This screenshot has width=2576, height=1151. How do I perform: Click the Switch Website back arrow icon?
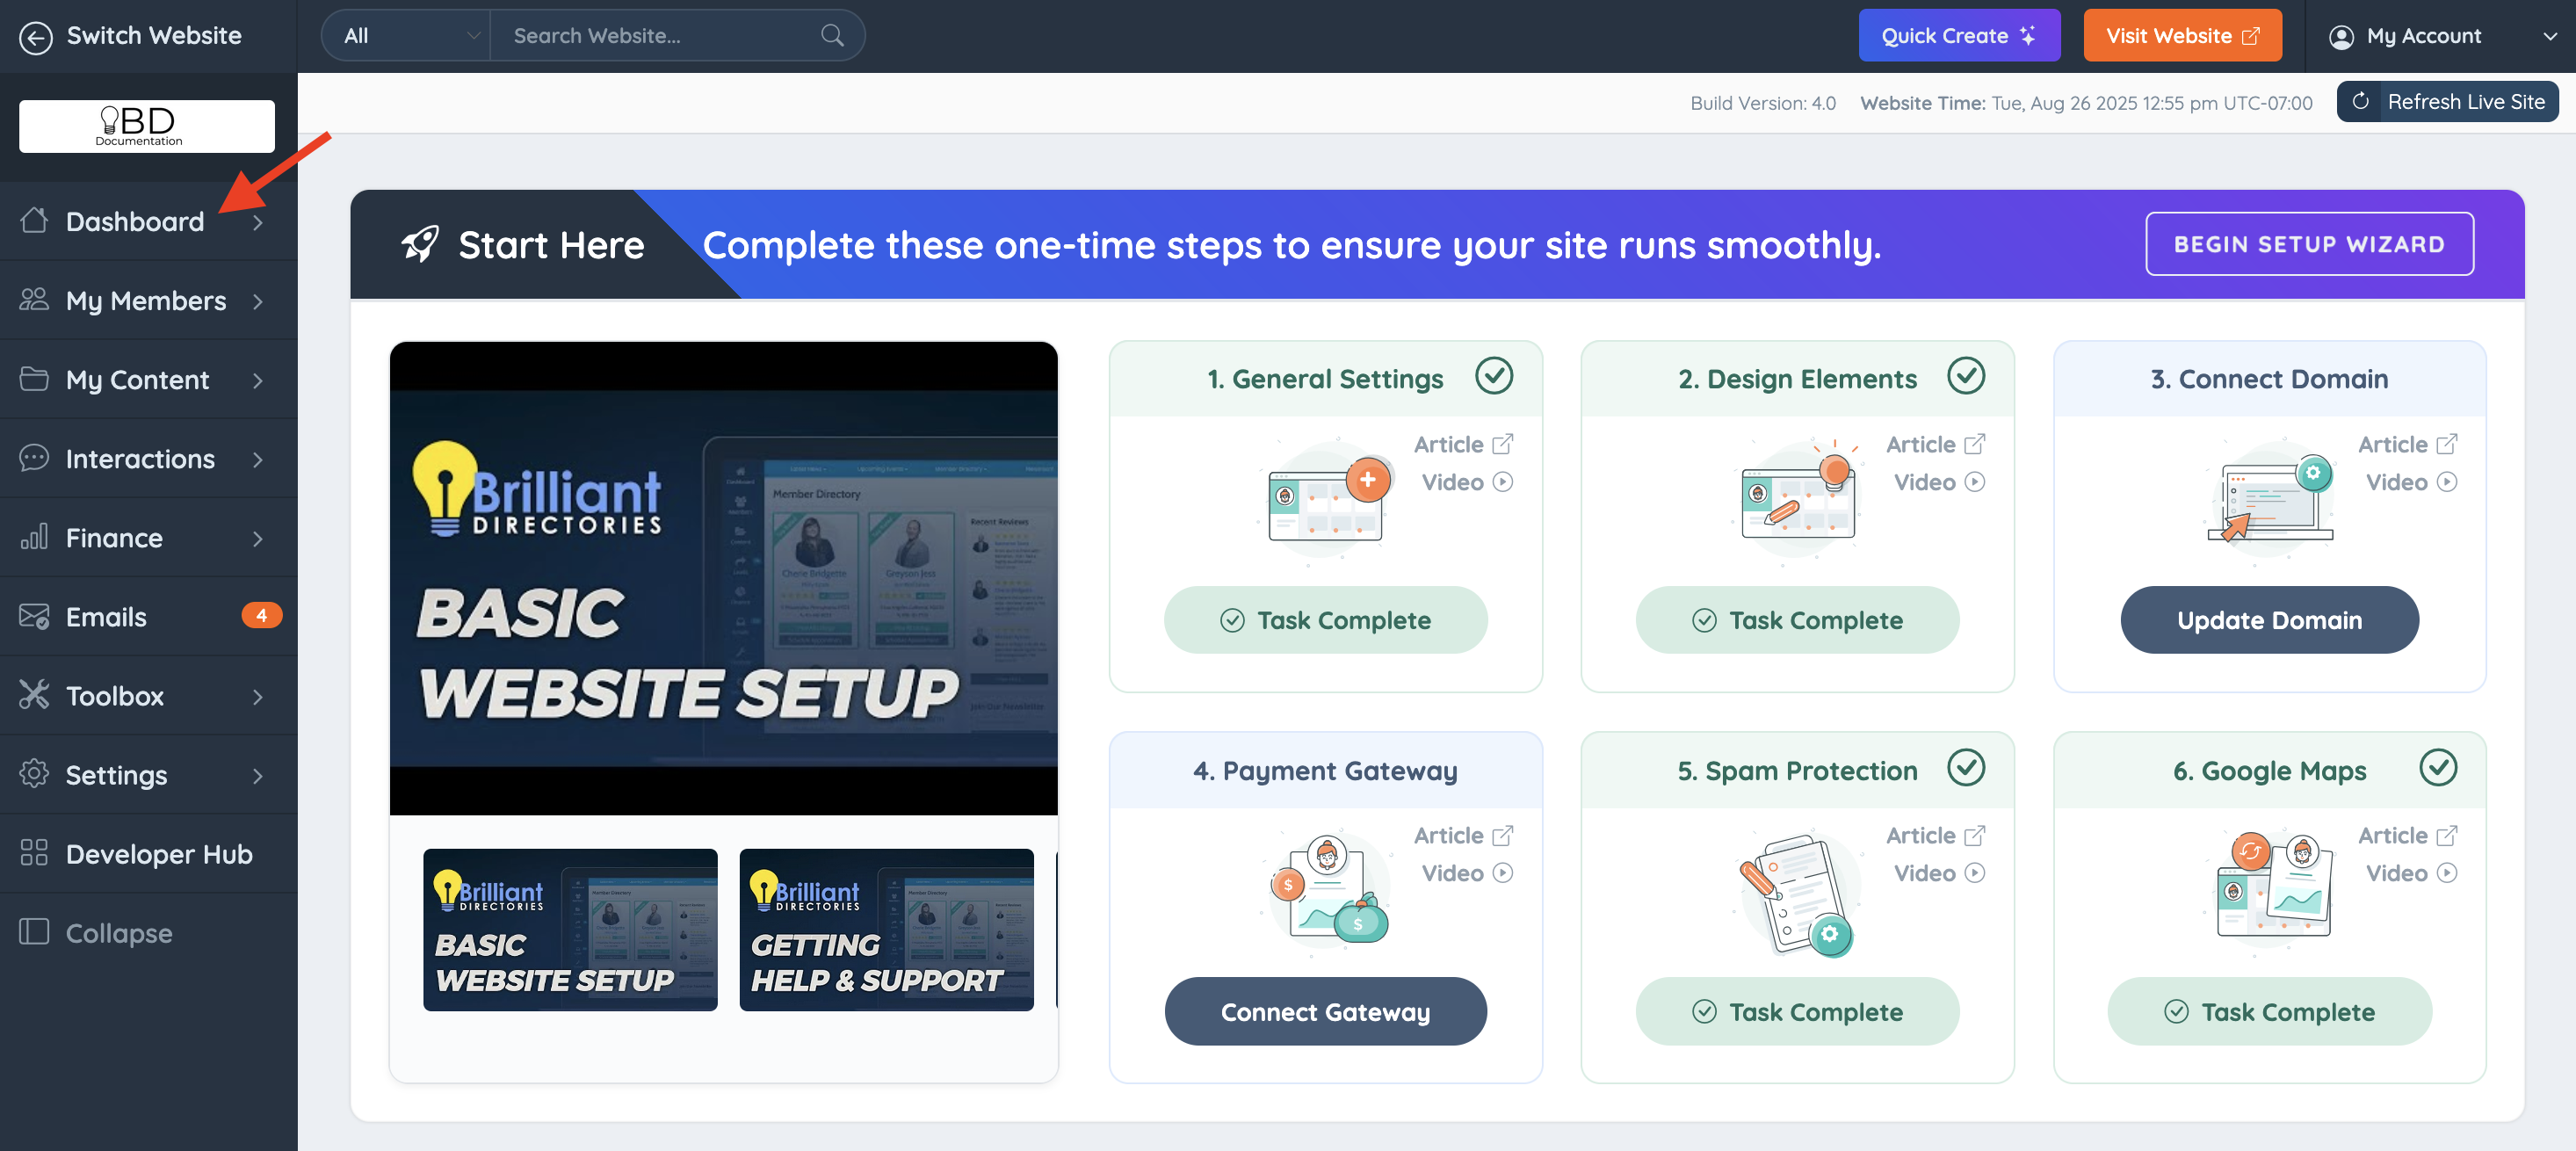(x=36, y=37)
